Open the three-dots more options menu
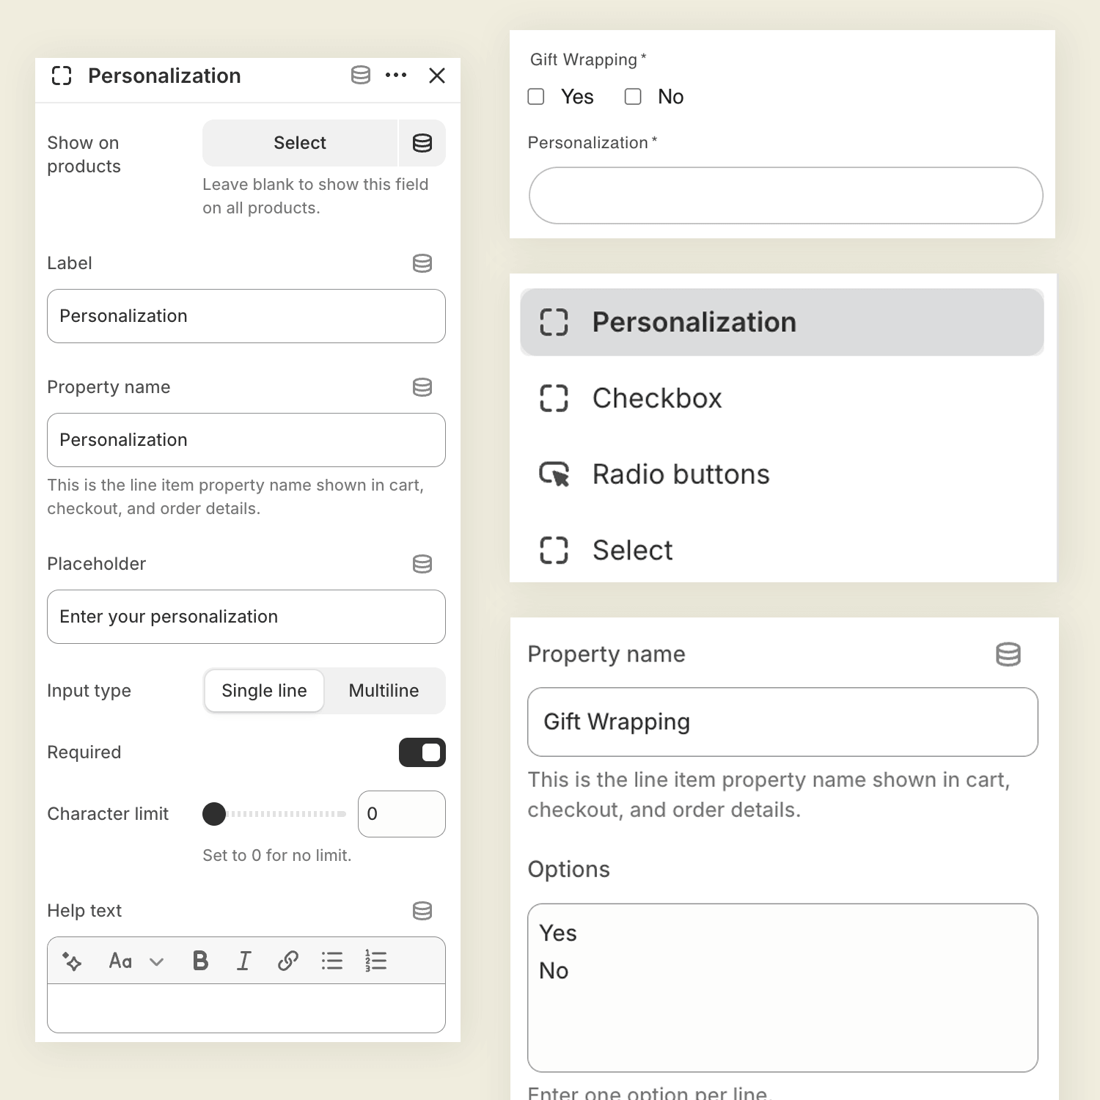This screenshot has width=1100, height=1100. [396, 75]
